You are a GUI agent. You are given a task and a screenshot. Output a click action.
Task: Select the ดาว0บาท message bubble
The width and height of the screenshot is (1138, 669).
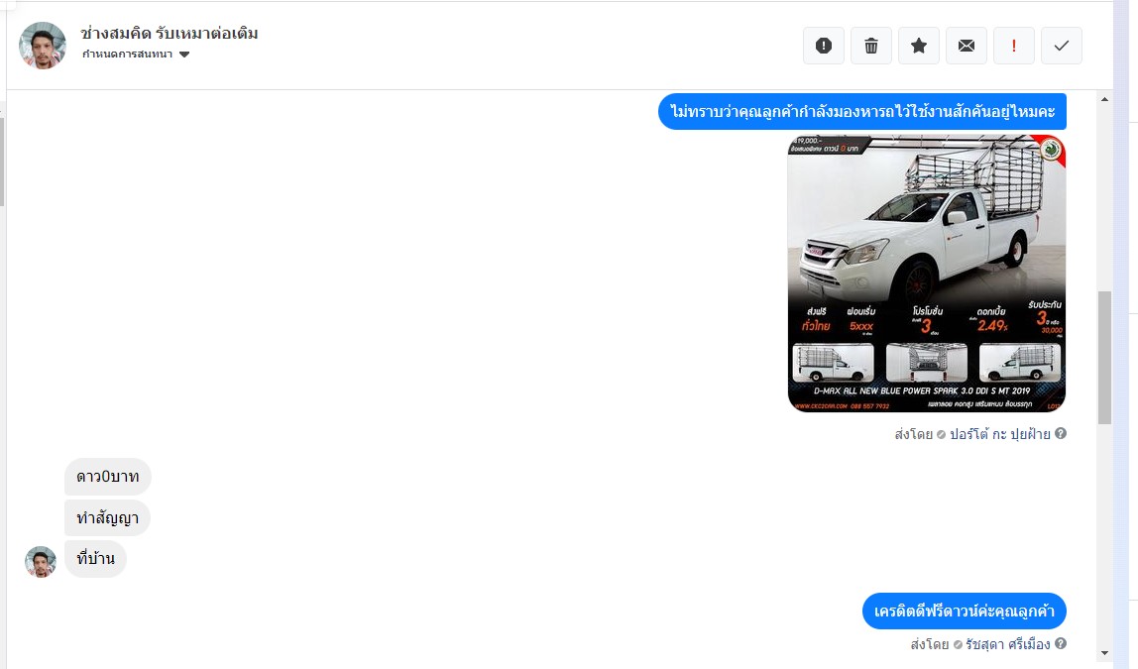point(107,477)
